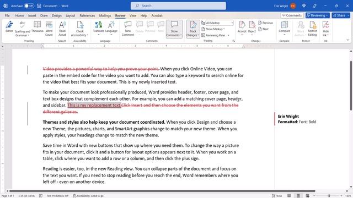Click the zoom out minus button
353x198 pixels.
[314, 196]
